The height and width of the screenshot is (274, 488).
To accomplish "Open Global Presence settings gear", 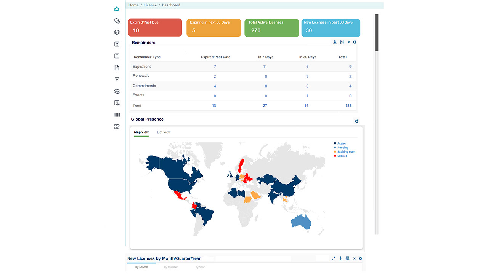I will (x=356, y=121).
